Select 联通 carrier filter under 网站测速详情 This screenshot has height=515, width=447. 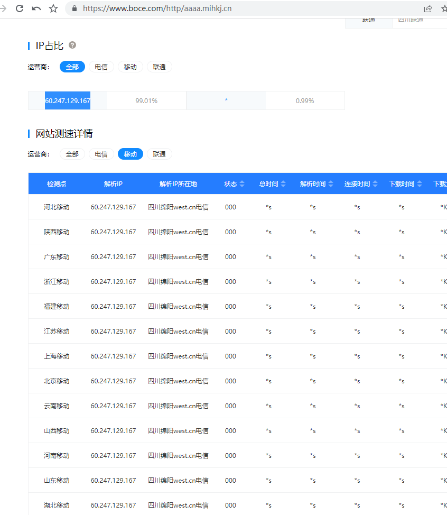point(159,154)
